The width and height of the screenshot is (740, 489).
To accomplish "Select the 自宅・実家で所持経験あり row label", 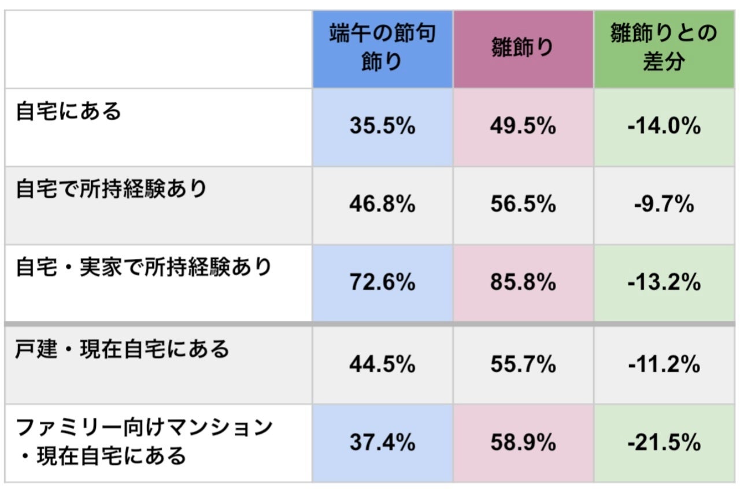I will click(x=143, y=266).
